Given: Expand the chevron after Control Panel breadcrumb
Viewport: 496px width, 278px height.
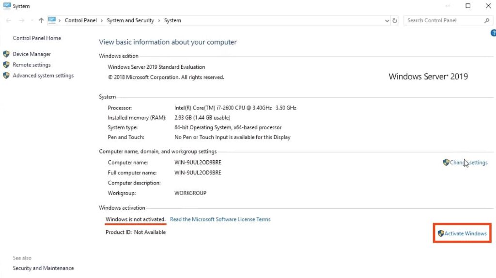Looking at the screenshot, I should tap(102, 20).
